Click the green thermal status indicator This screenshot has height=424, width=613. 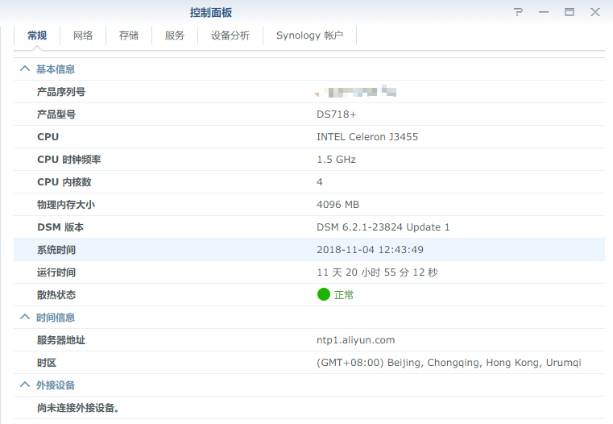[x=324, y=295]
